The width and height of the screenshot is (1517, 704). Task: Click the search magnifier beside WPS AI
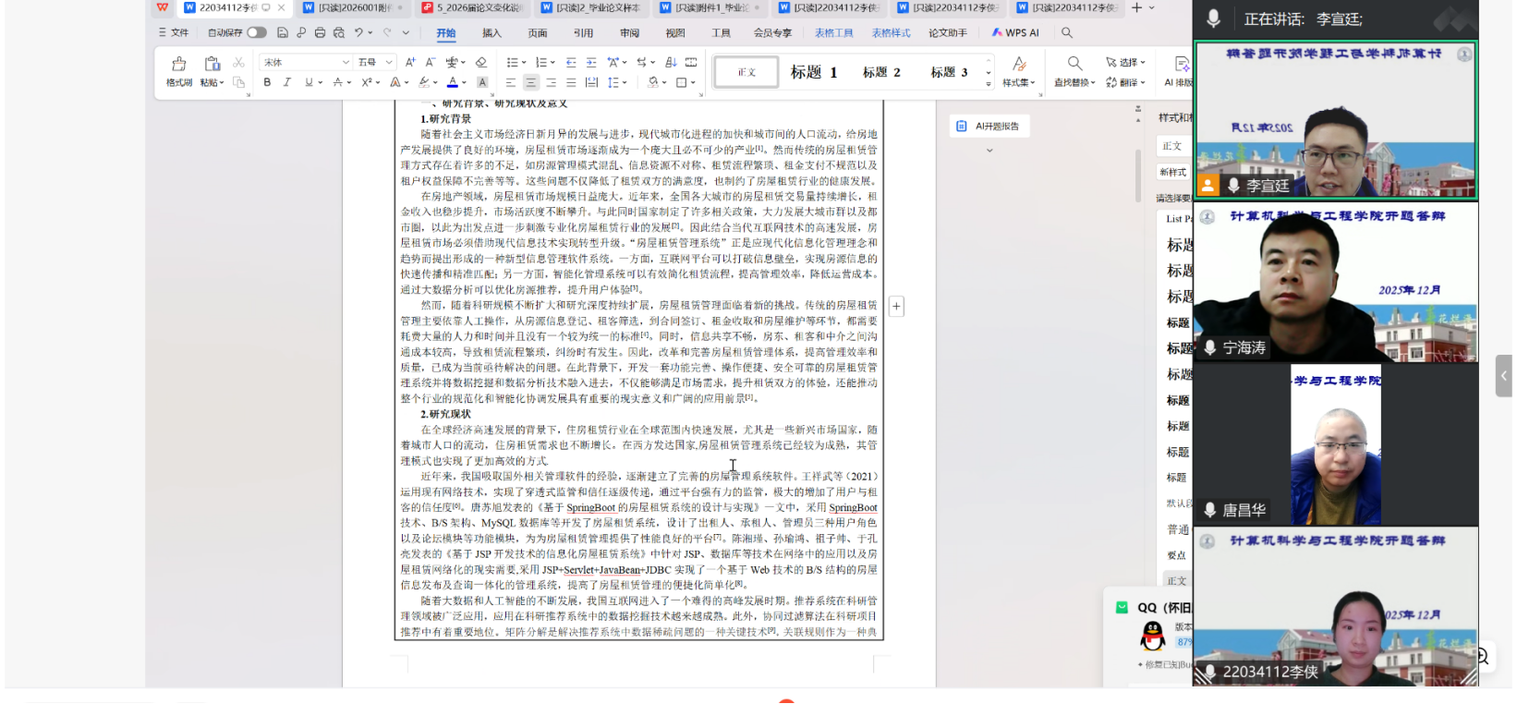[1067, 32]
